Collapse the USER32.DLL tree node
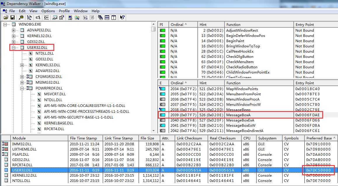Viewport: 338px width, 186px height. pyautogui.click(x=14, y=48)
